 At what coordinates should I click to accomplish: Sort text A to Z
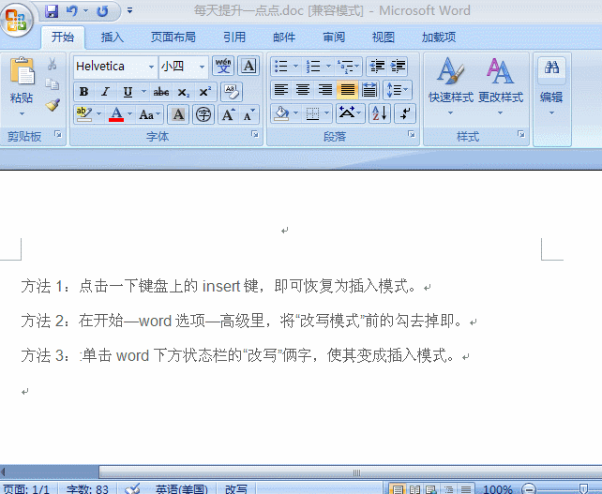(380, 113)
